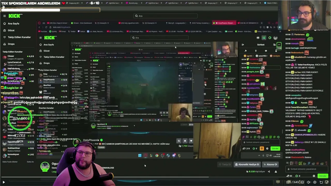Click Daha Az link in sidebar

tap(30, 162)
